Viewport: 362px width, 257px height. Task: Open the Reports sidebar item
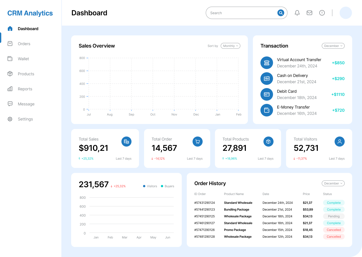pyautogui.click(x=25, y=89)
